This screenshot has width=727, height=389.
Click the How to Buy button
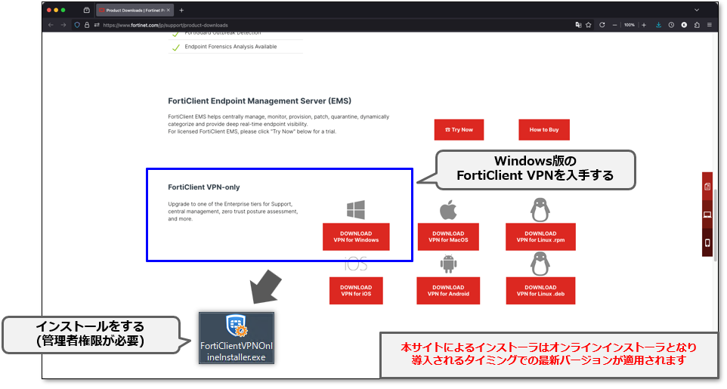(x=543, y=130)
